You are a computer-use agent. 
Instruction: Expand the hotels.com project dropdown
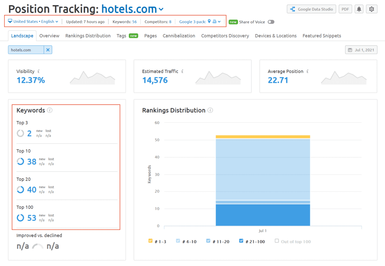coord(161,9)
